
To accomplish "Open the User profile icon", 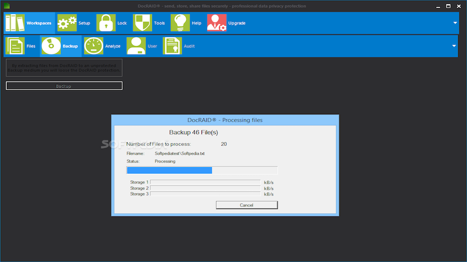I will pos(136,46).
